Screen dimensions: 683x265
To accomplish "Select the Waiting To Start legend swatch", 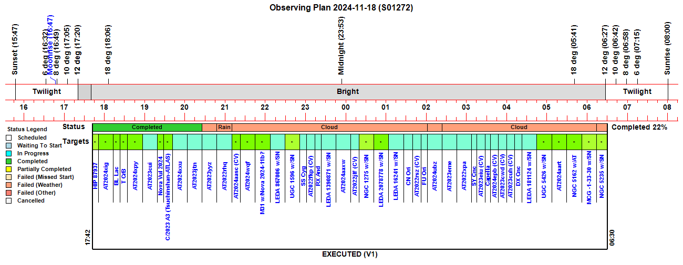I will click(x=8, y=145).
